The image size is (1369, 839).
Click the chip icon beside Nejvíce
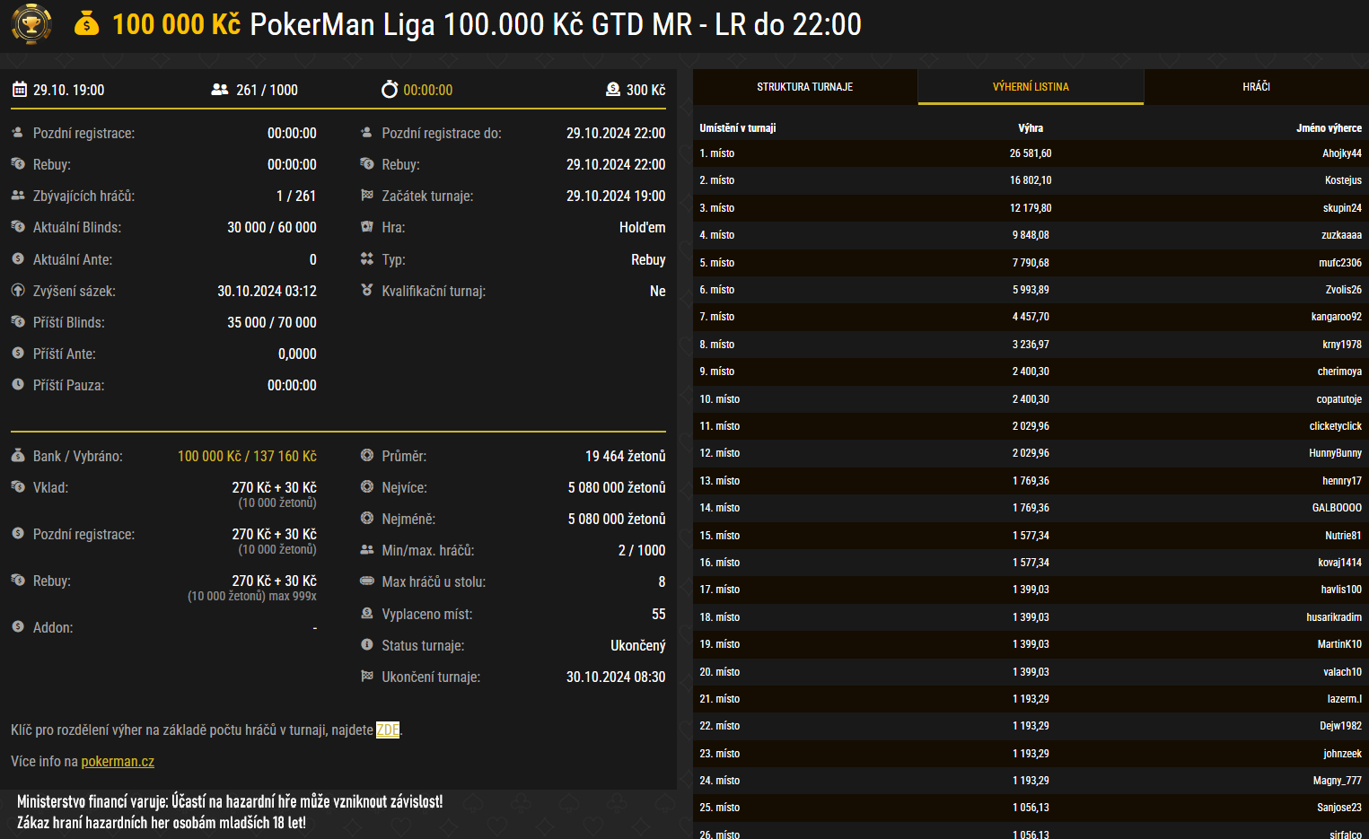[x=366, y=486]
